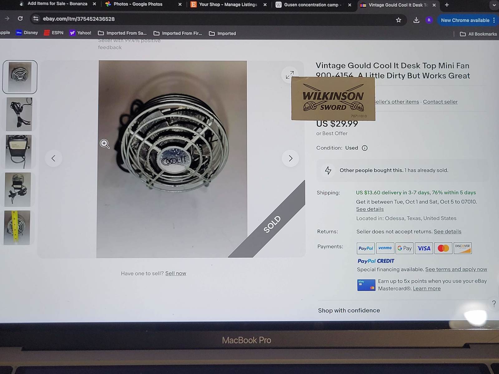Switch to Add Items for Sale - Bonanza tab
The height and width of the screenshot is (374, 499).
[53, 4]
